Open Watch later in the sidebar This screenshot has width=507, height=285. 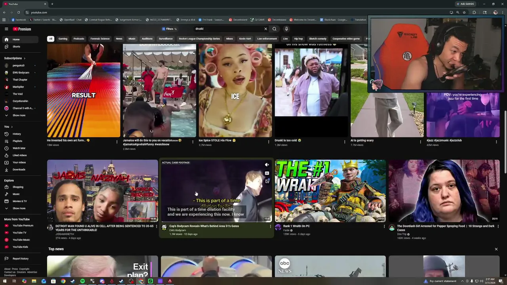tap(20, 148)
